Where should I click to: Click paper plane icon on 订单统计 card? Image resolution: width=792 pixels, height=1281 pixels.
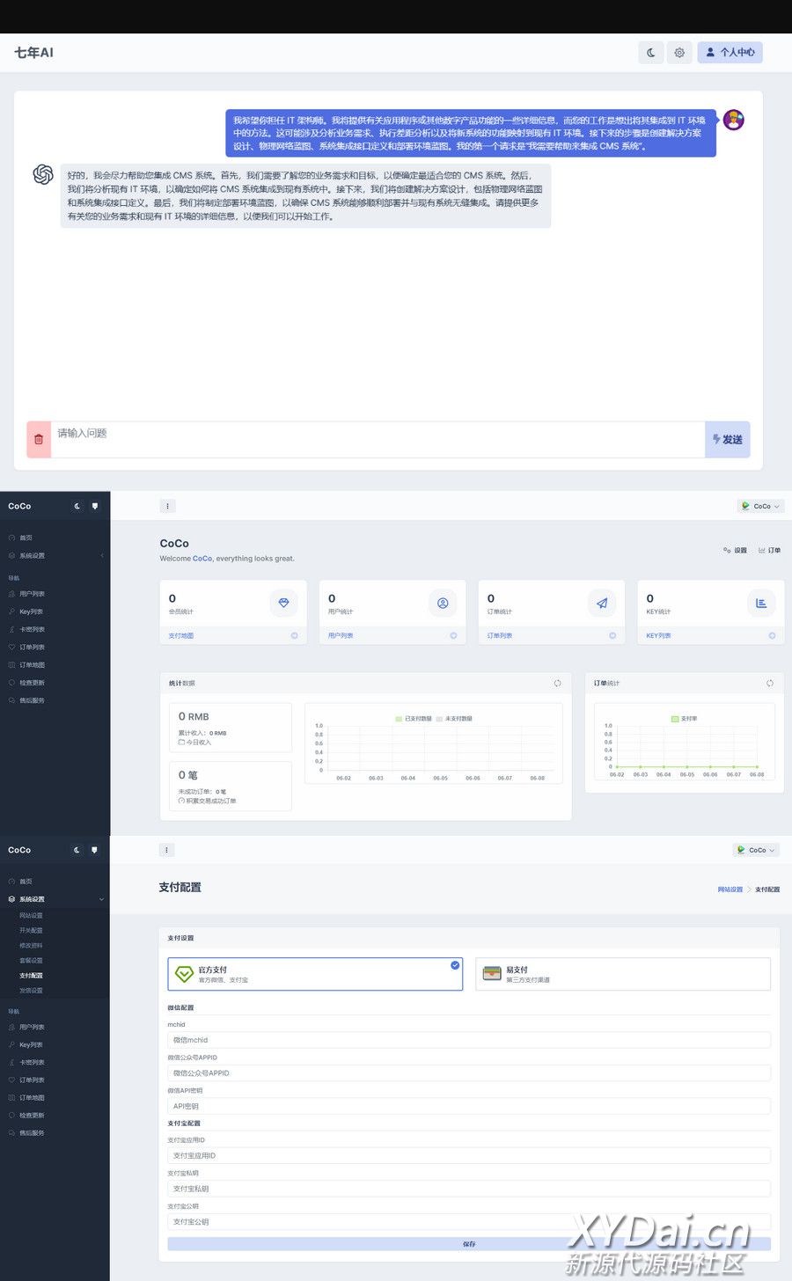(x=602, y=603)
